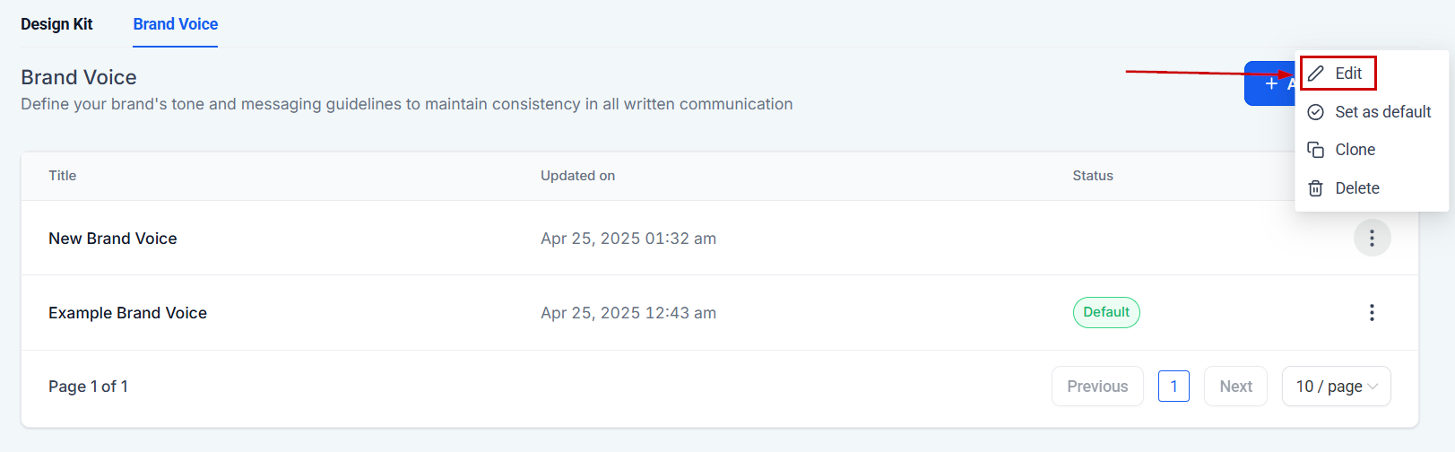Image resolution: width=1455 pixels, height=452 pixels.
Task: Click the Clone copy icon
Action: [1315, 150]
